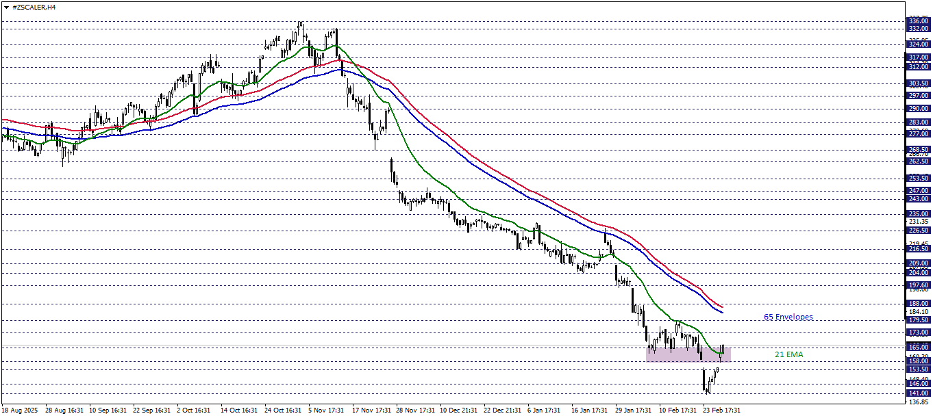This screenshot has height=418, width=933.
Task: Pick the 283.00 price level label
Action: (918, 122)
